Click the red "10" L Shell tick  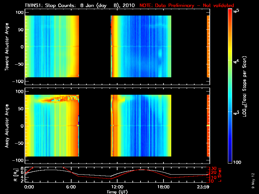coord(214,177)
